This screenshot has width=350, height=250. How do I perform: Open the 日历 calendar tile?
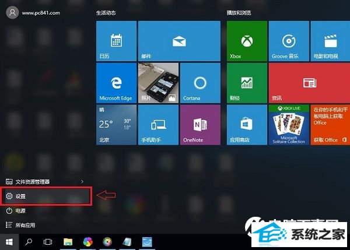[116, 41]
